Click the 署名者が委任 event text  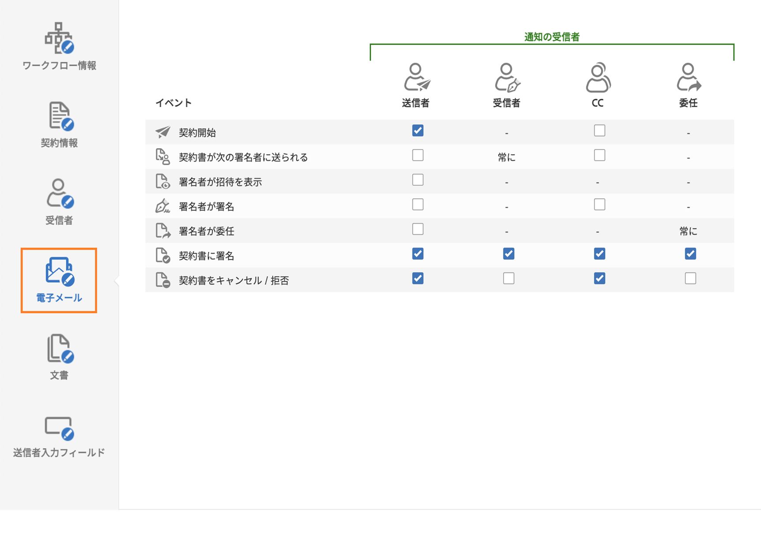206,231
